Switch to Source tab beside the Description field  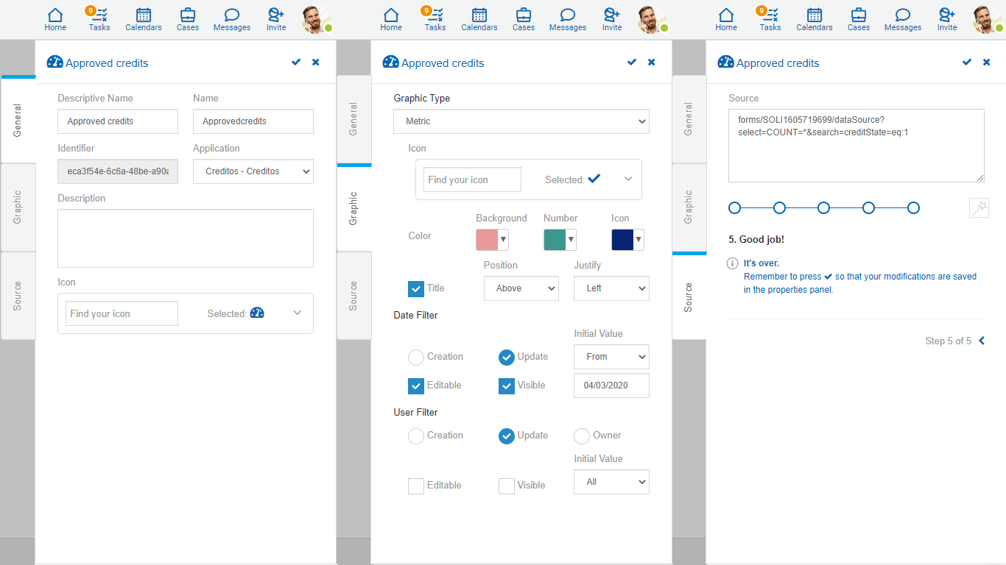tap(18, 296)
